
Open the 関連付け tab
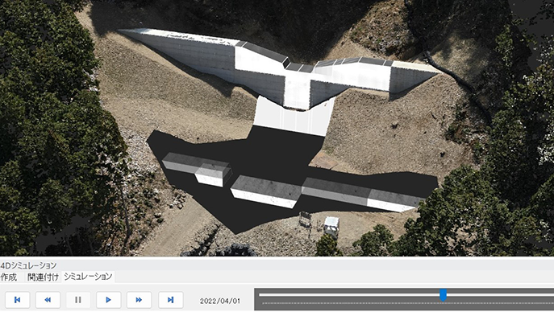coord(43,277)
